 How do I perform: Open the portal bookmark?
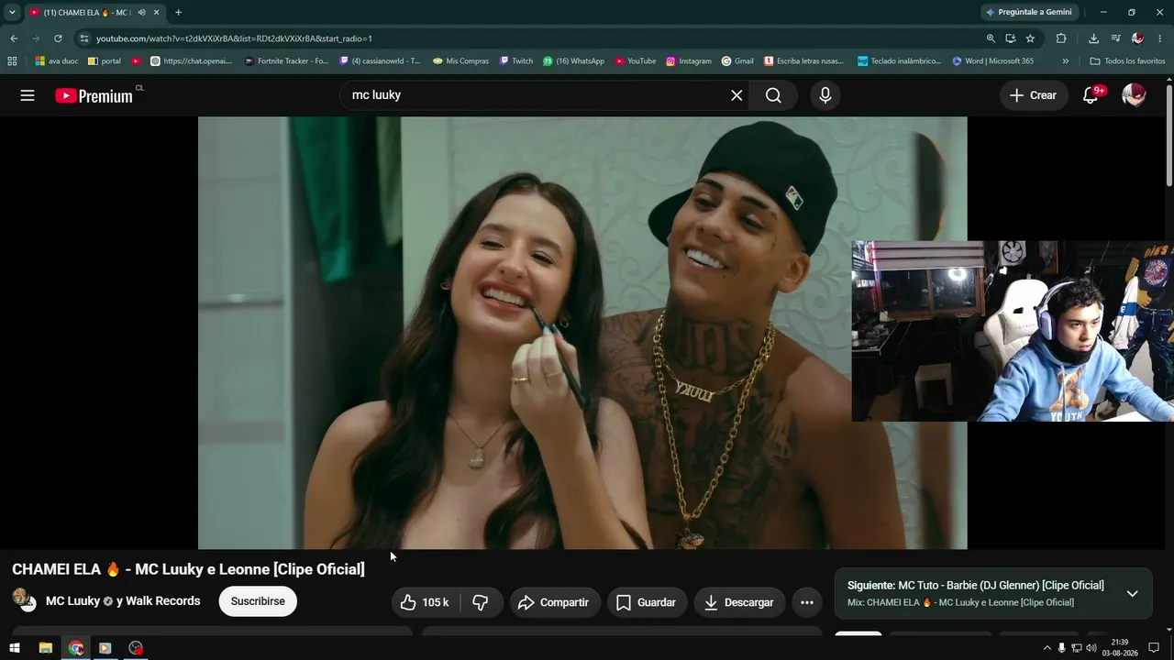(105, 61)
